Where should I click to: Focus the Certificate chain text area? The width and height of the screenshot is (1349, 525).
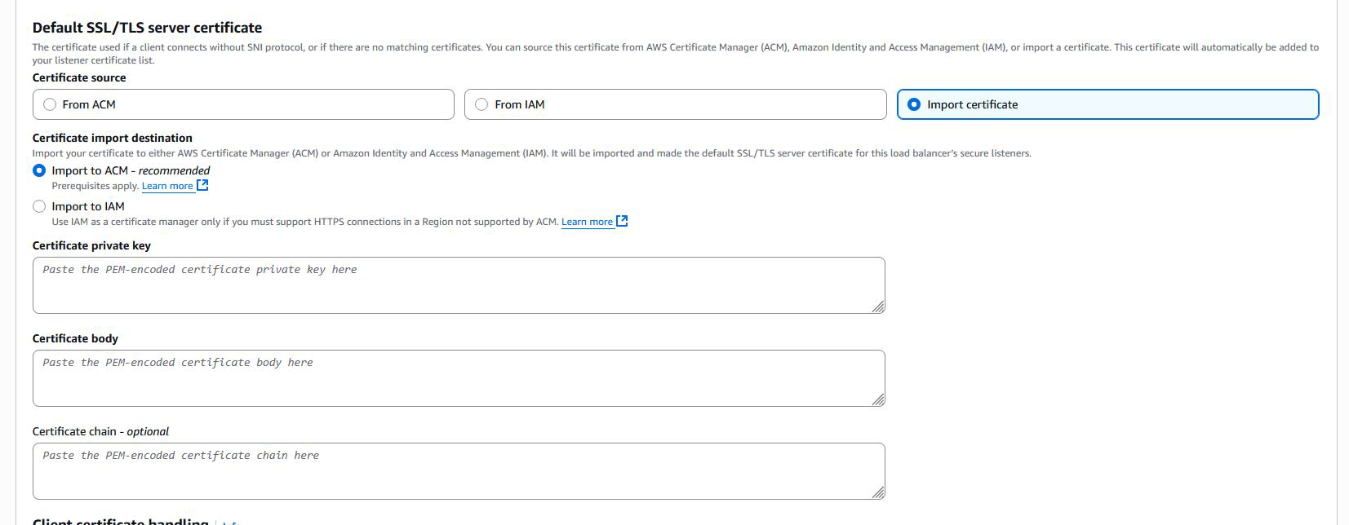click(458, 471)
